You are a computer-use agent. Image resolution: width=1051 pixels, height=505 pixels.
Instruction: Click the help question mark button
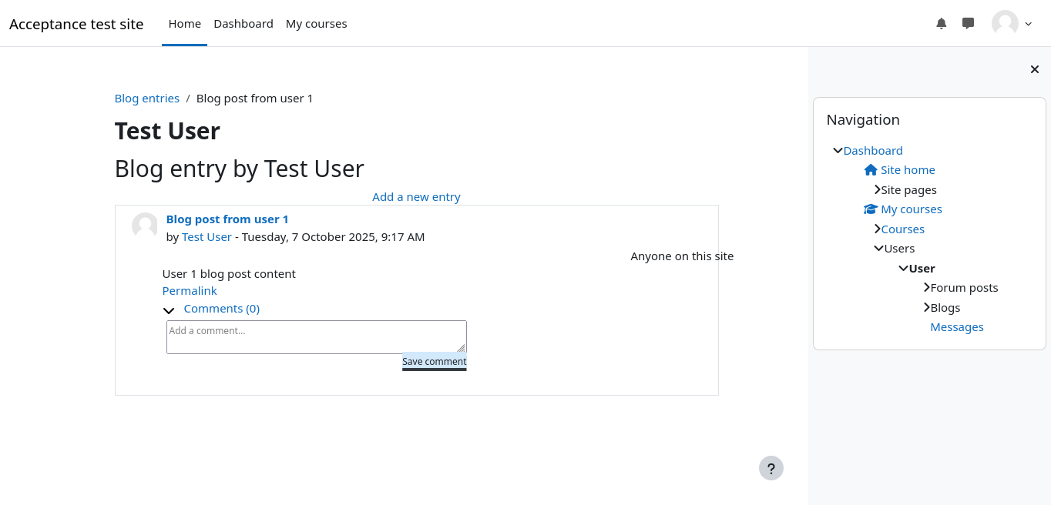coord(771,468)
